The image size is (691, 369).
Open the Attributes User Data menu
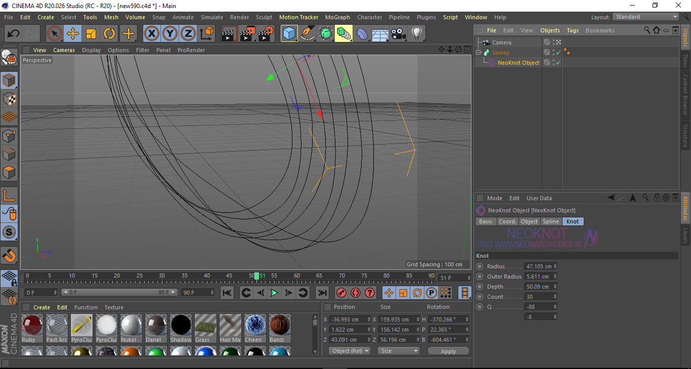pyautogui.click(x=539, y=198)
